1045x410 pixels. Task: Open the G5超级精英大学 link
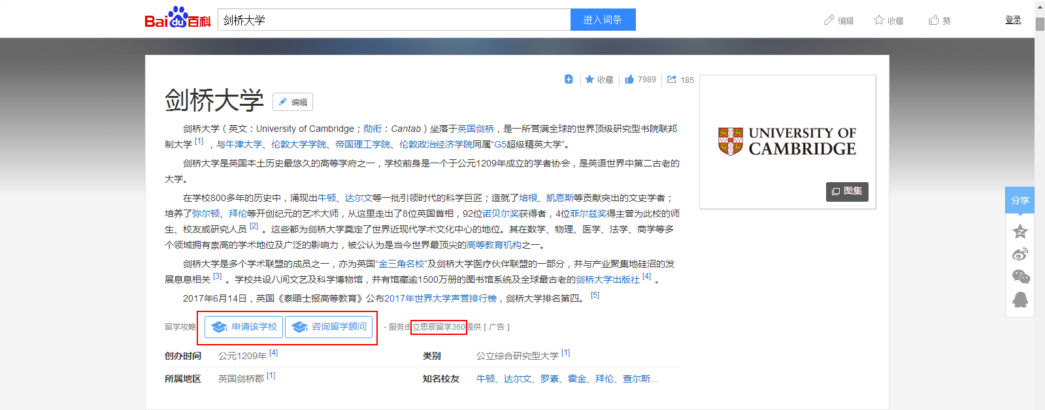[x=528, y=144]
